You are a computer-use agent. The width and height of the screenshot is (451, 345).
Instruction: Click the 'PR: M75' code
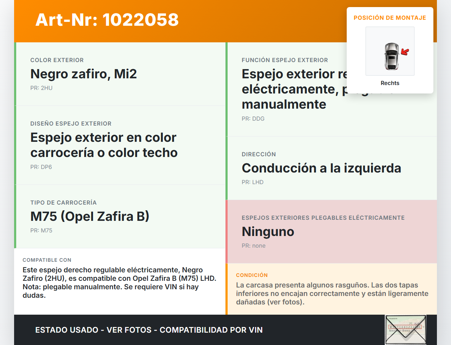point(41,231)
